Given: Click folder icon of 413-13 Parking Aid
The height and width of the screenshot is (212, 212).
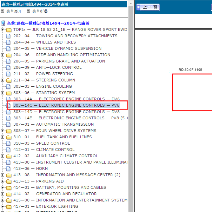Looking at the screenshot, I should (9, 181).
